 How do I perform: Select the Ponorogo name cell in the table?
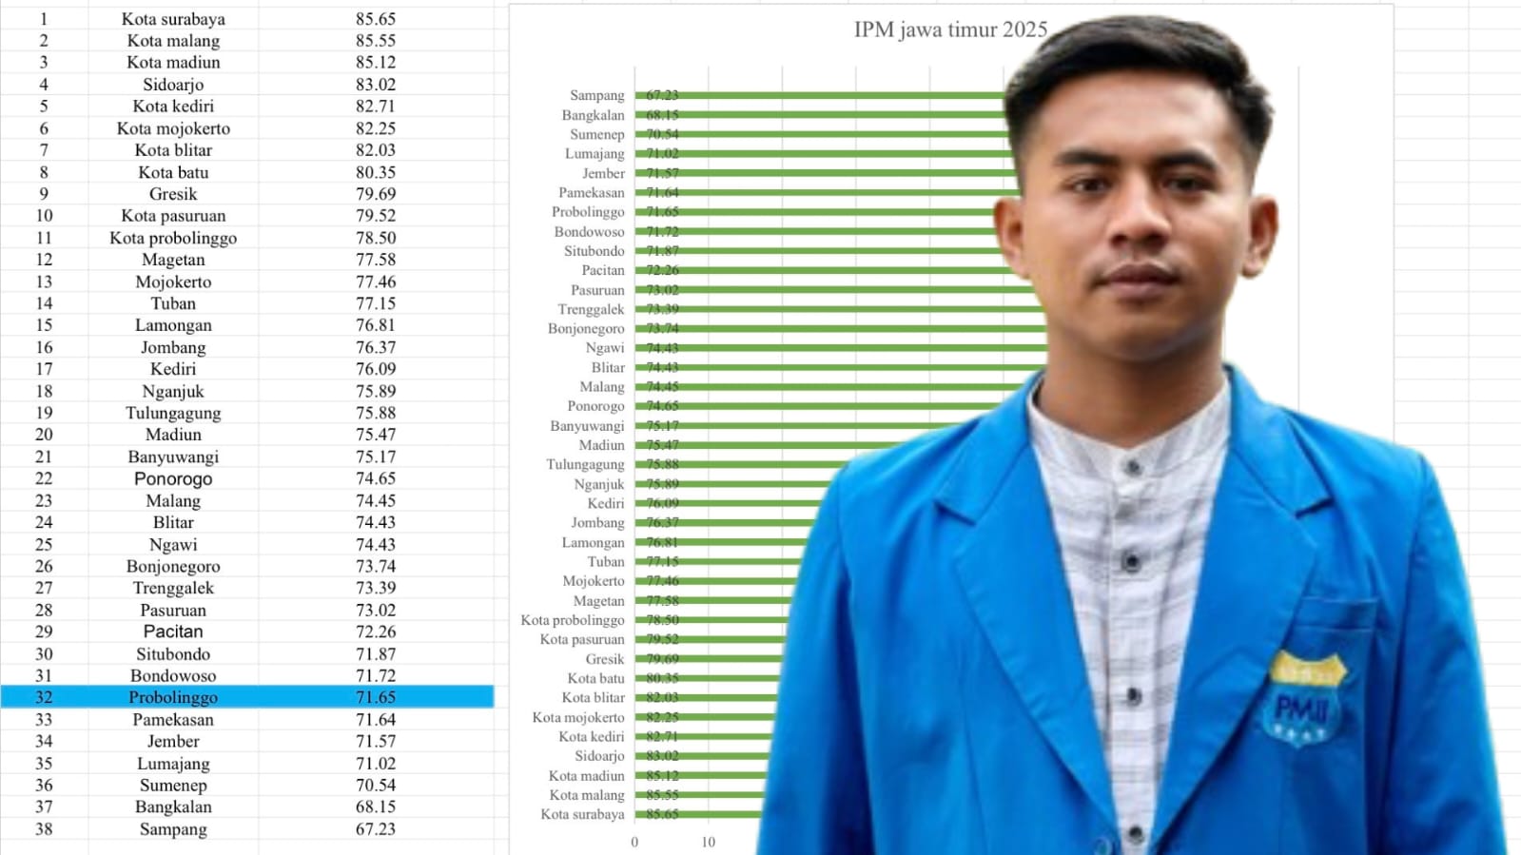coord(173,478)
